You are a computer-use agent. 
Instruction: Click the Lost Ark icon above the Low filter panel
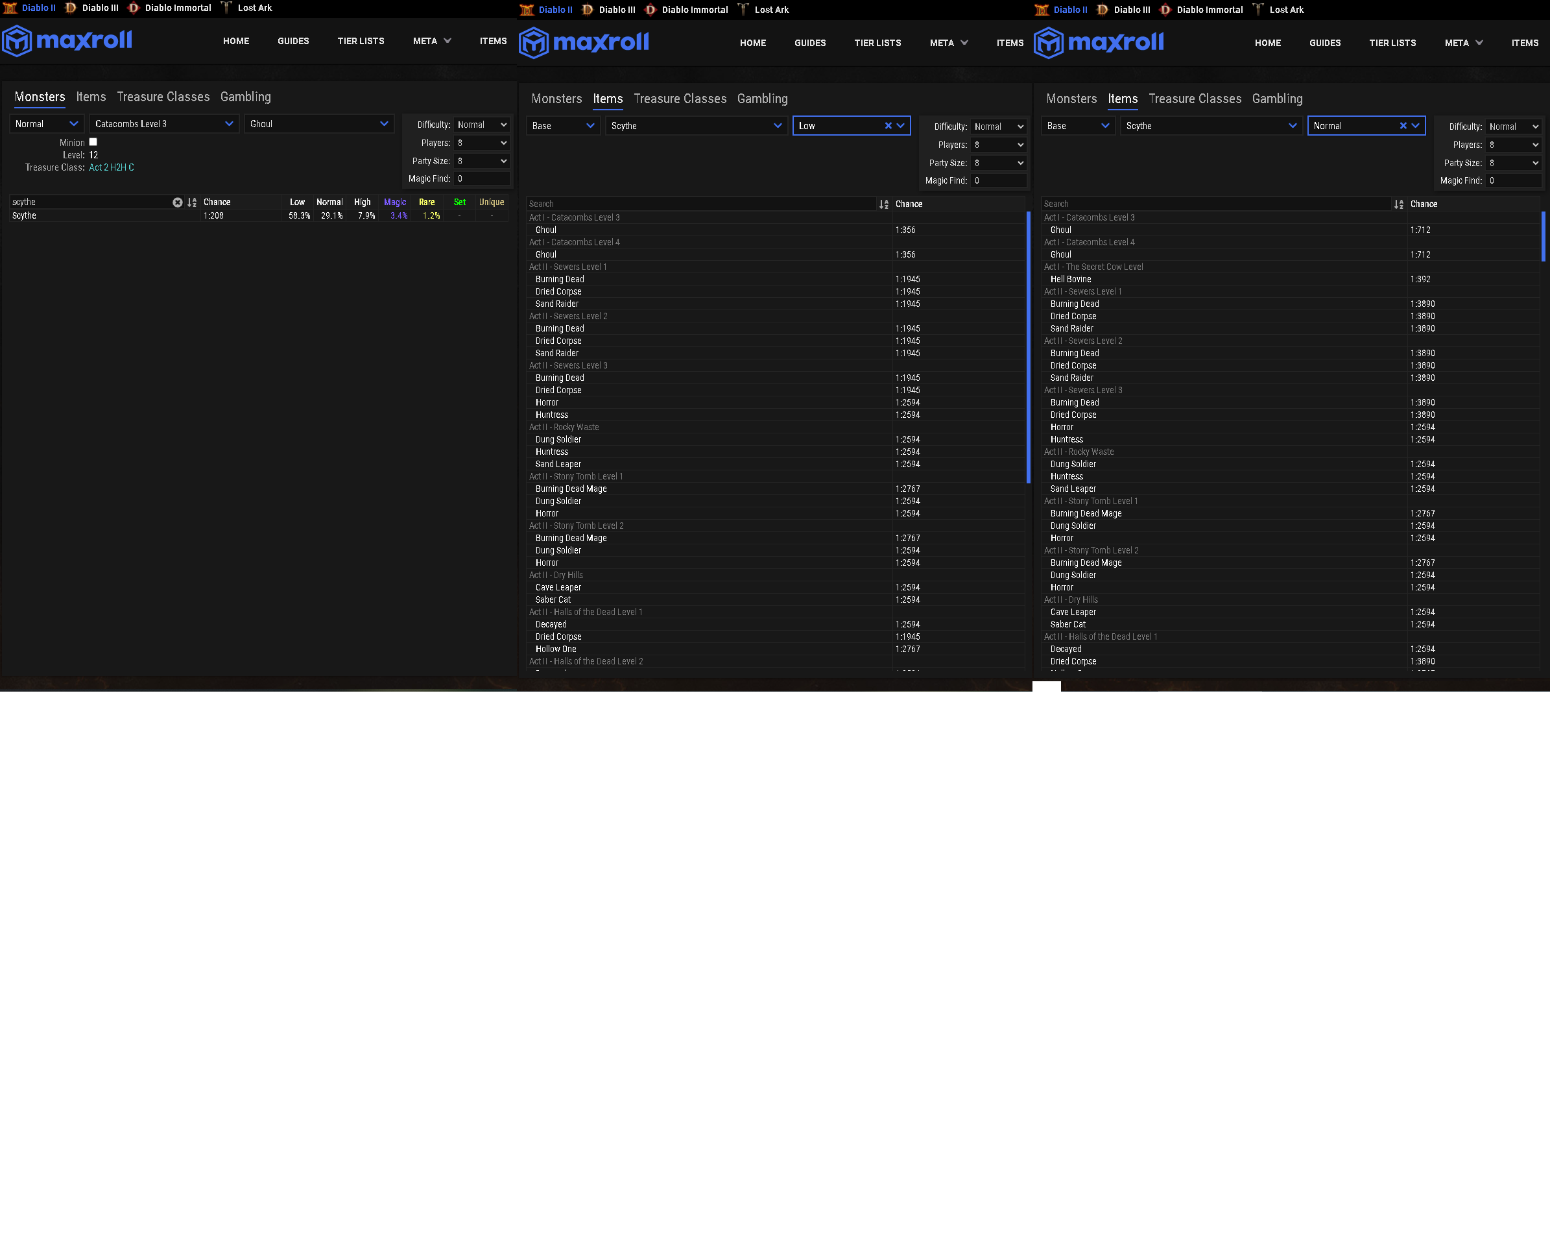coord(743,9)
